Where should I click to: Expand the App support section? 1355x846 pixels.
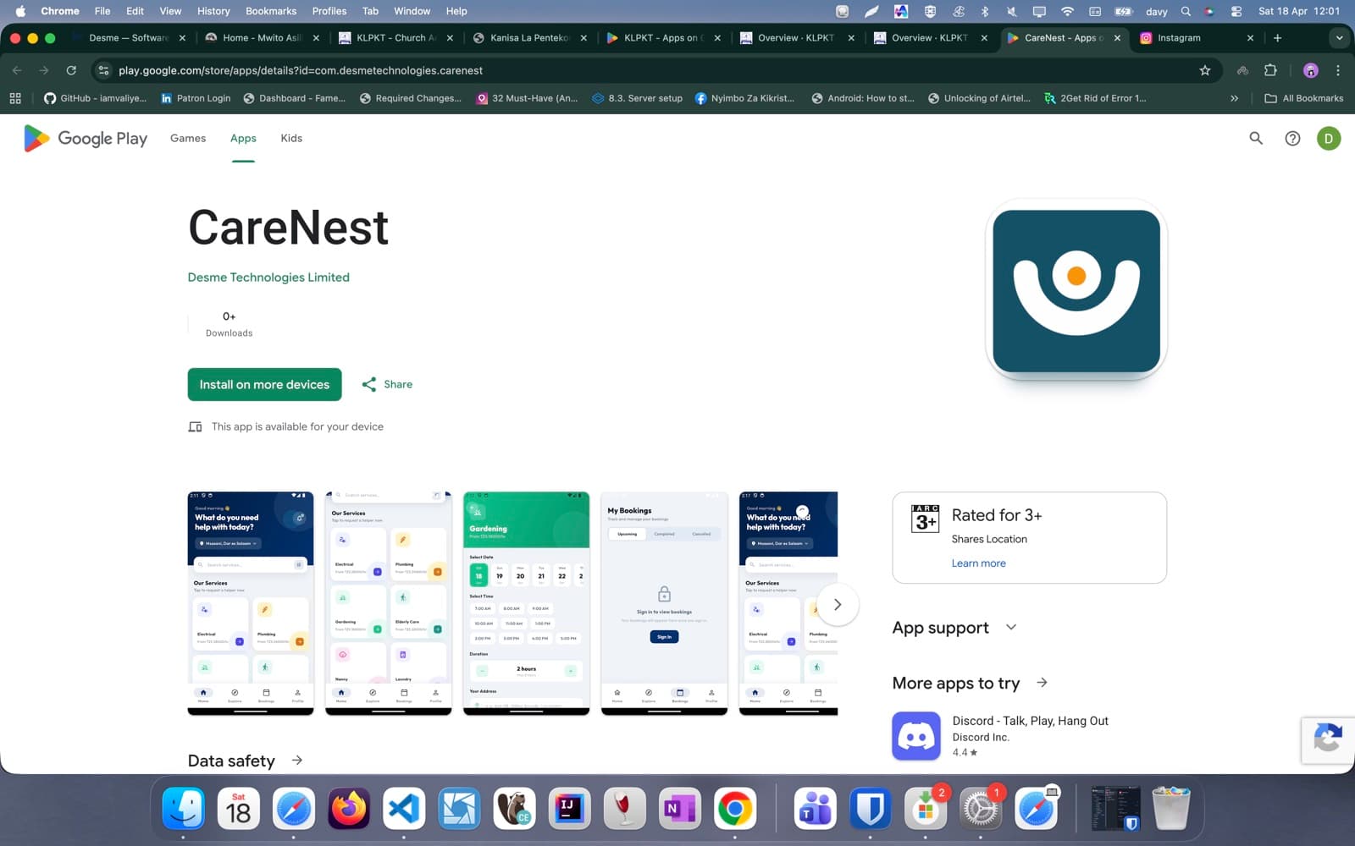pos(1010,627)
